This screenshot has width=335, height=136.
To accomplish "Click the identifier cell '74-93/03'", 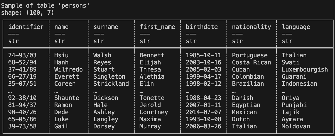I will click(22, 55).
